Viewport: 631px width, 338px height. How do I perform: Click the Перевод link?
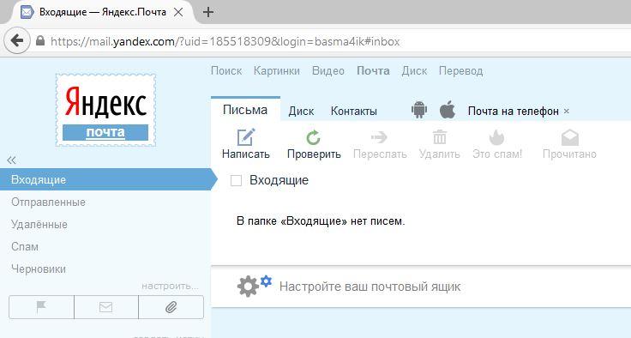click(460, 71)
